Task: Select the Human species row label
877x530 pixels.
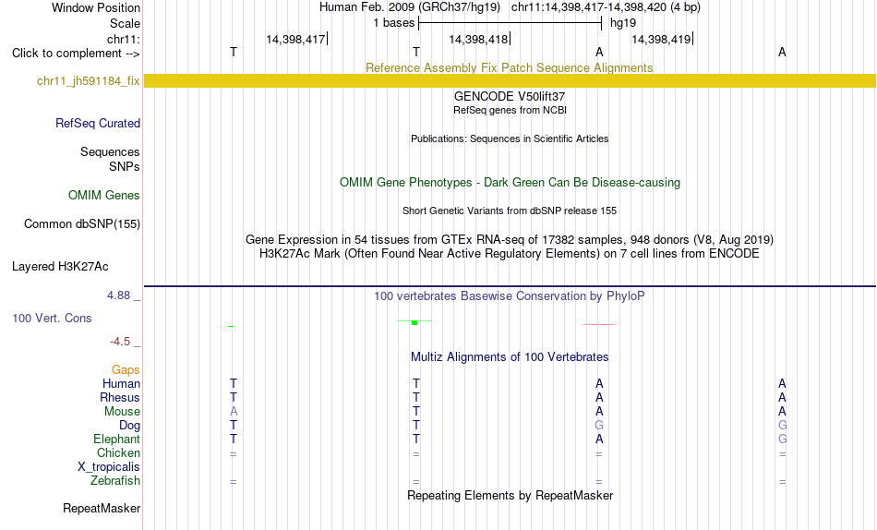Action: (121, 384)
